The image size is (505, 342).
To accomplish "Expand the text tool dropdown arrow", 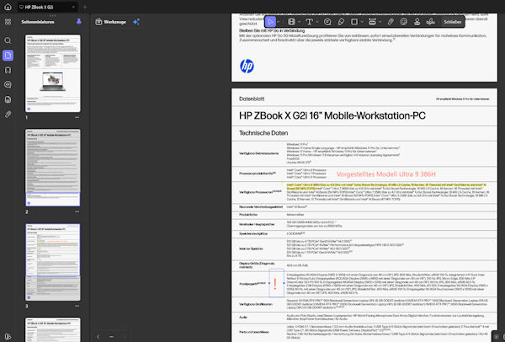I will click(317, 22).
